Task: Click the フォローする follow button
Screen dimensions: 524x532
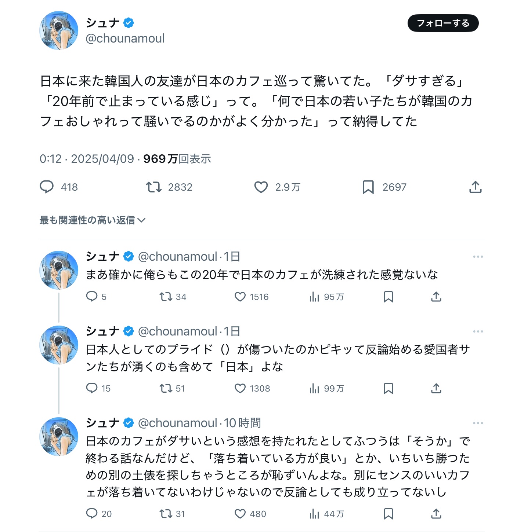Action: click(x=443, y=23)
